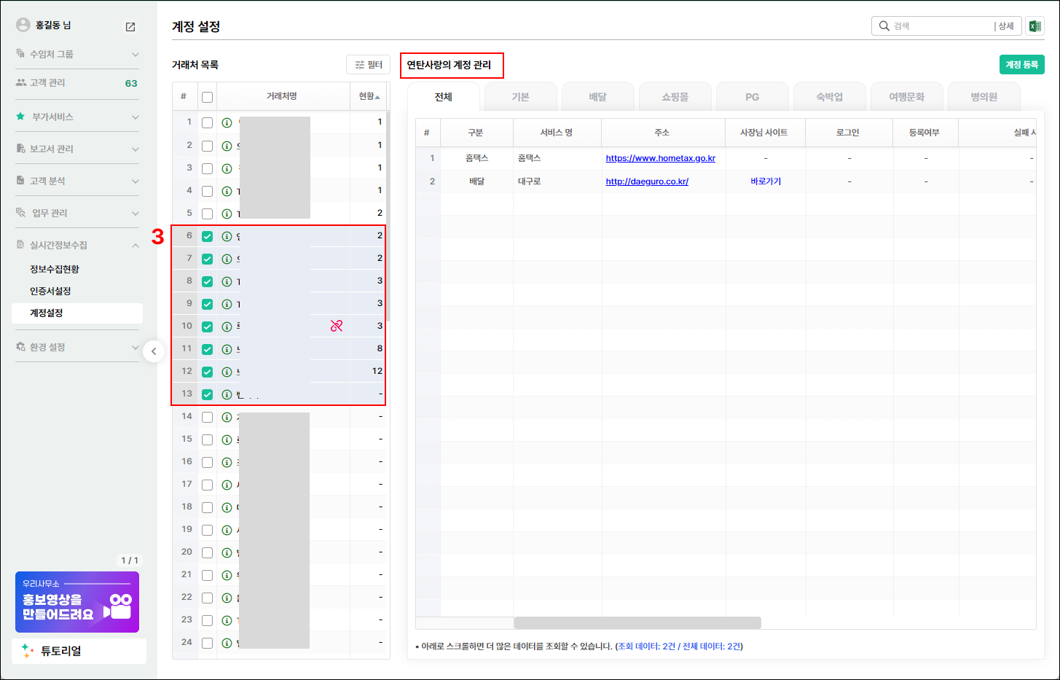Click the 고객 관리 people icon
This screenshot has height=680, width=1060.
[21, 82]
